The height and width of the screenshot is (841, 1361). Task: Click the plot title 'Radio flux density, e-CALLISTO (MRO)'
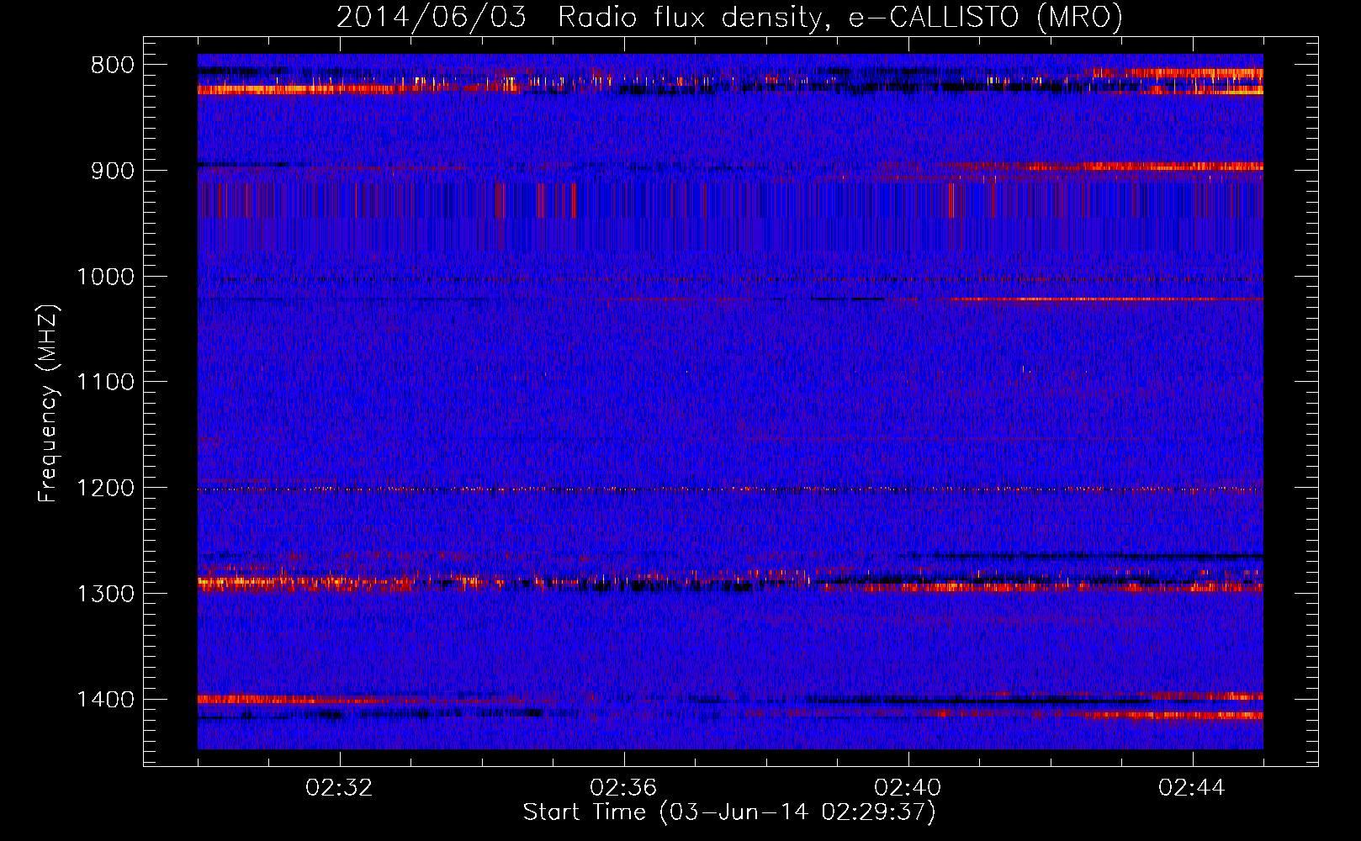[840, 17]
